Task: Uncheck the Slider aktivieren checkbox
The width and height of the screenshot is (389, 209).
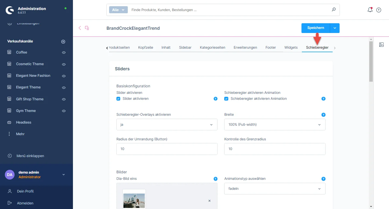Action: 118,99
